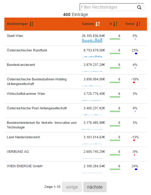Sort by Trend column icon
This screenshot has width=151, height=195.
[138, 24]
